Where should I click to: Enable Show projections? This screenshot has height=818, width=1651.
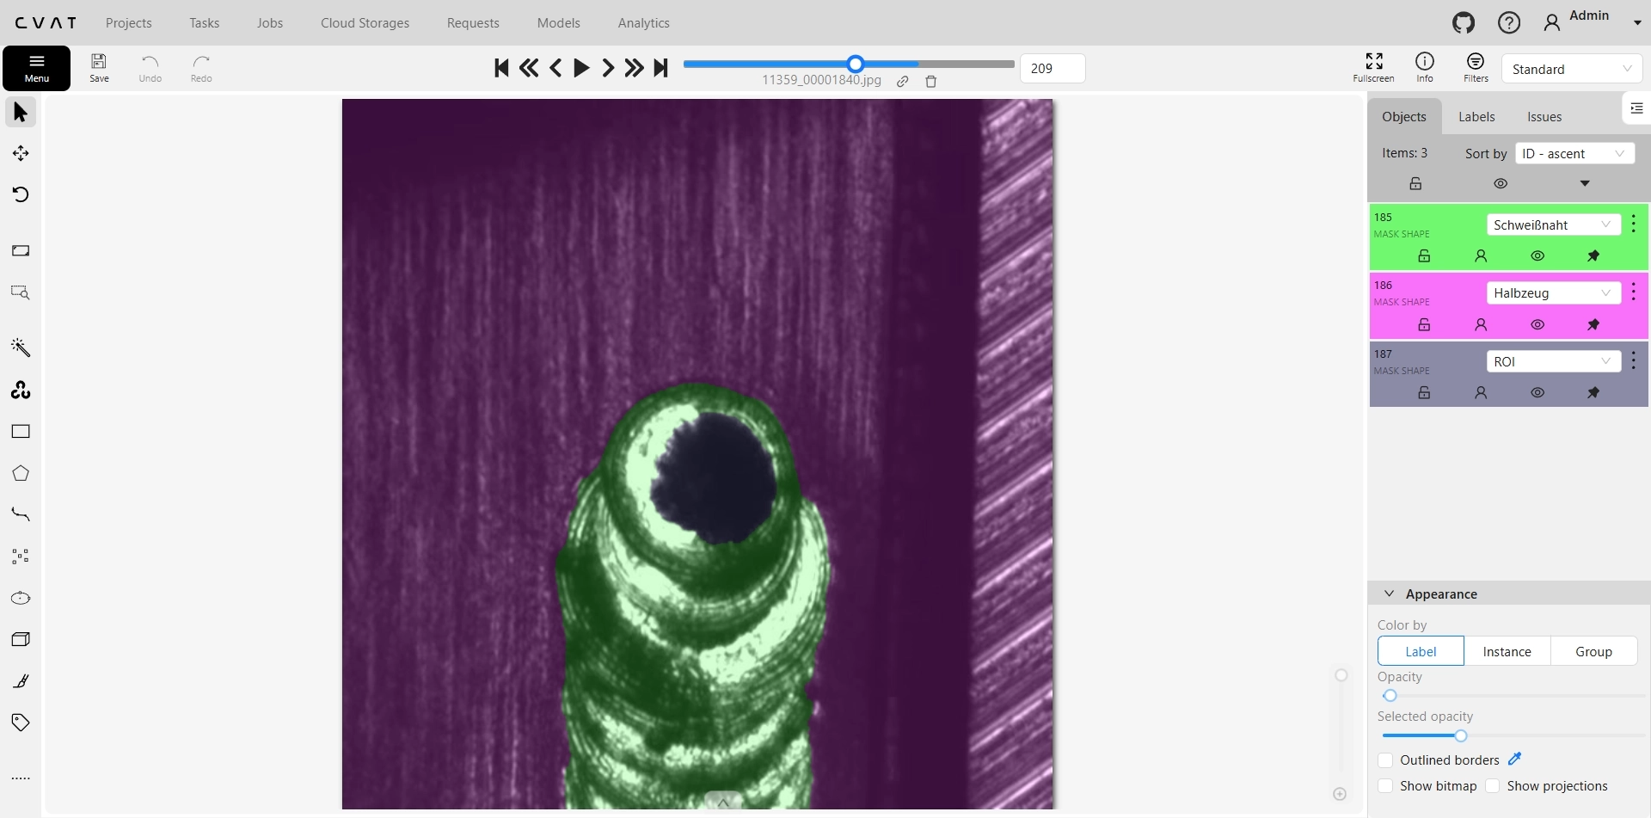1494,785
